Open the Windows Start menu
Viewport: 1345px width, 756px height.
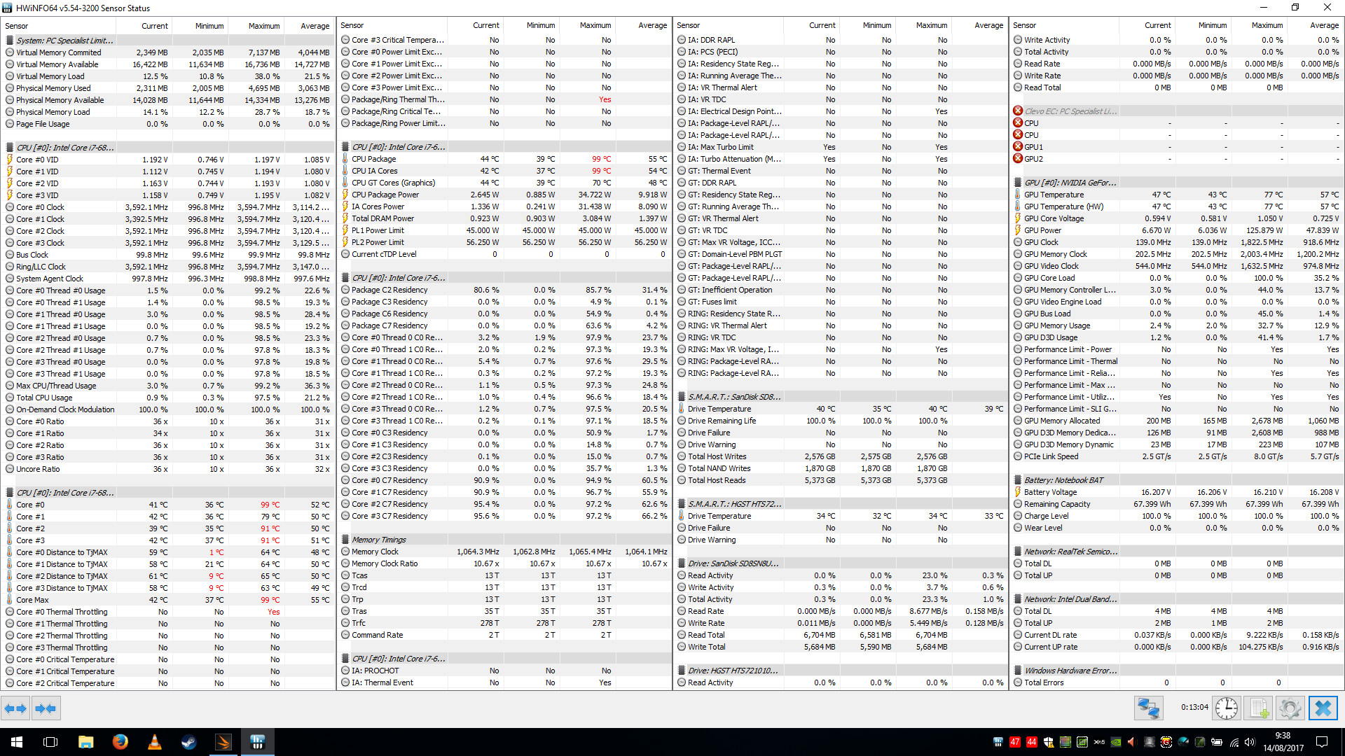click(x=17, y=742)
